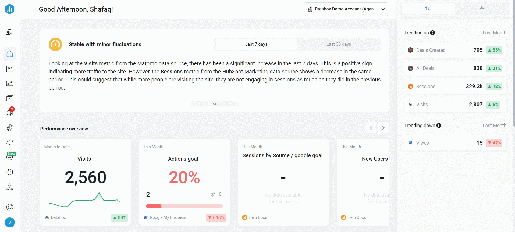
Task: Open the help lifebuoy sidebar icon
Action: (10, 207)
